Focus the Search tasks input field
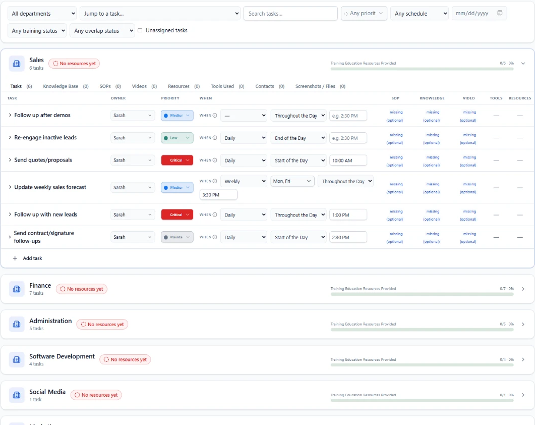Viewport: 535px width, 425px height. coord(290,14)
